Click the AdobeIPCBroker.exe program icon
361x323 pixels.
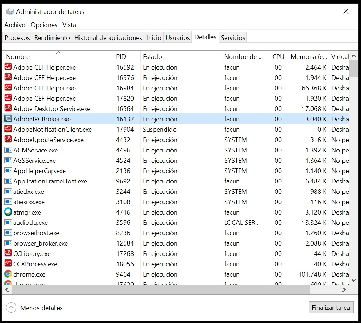[x=8, y=119]
